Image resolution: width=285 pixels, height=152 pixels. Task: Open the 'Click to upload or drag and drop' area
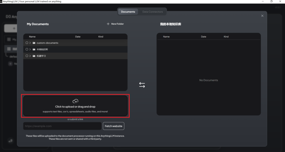pyautogui.click(x=75, y=106)
